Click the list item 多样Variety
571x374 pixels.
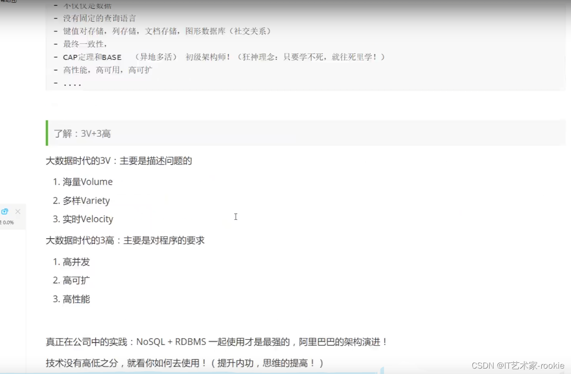tap(86, 200)
